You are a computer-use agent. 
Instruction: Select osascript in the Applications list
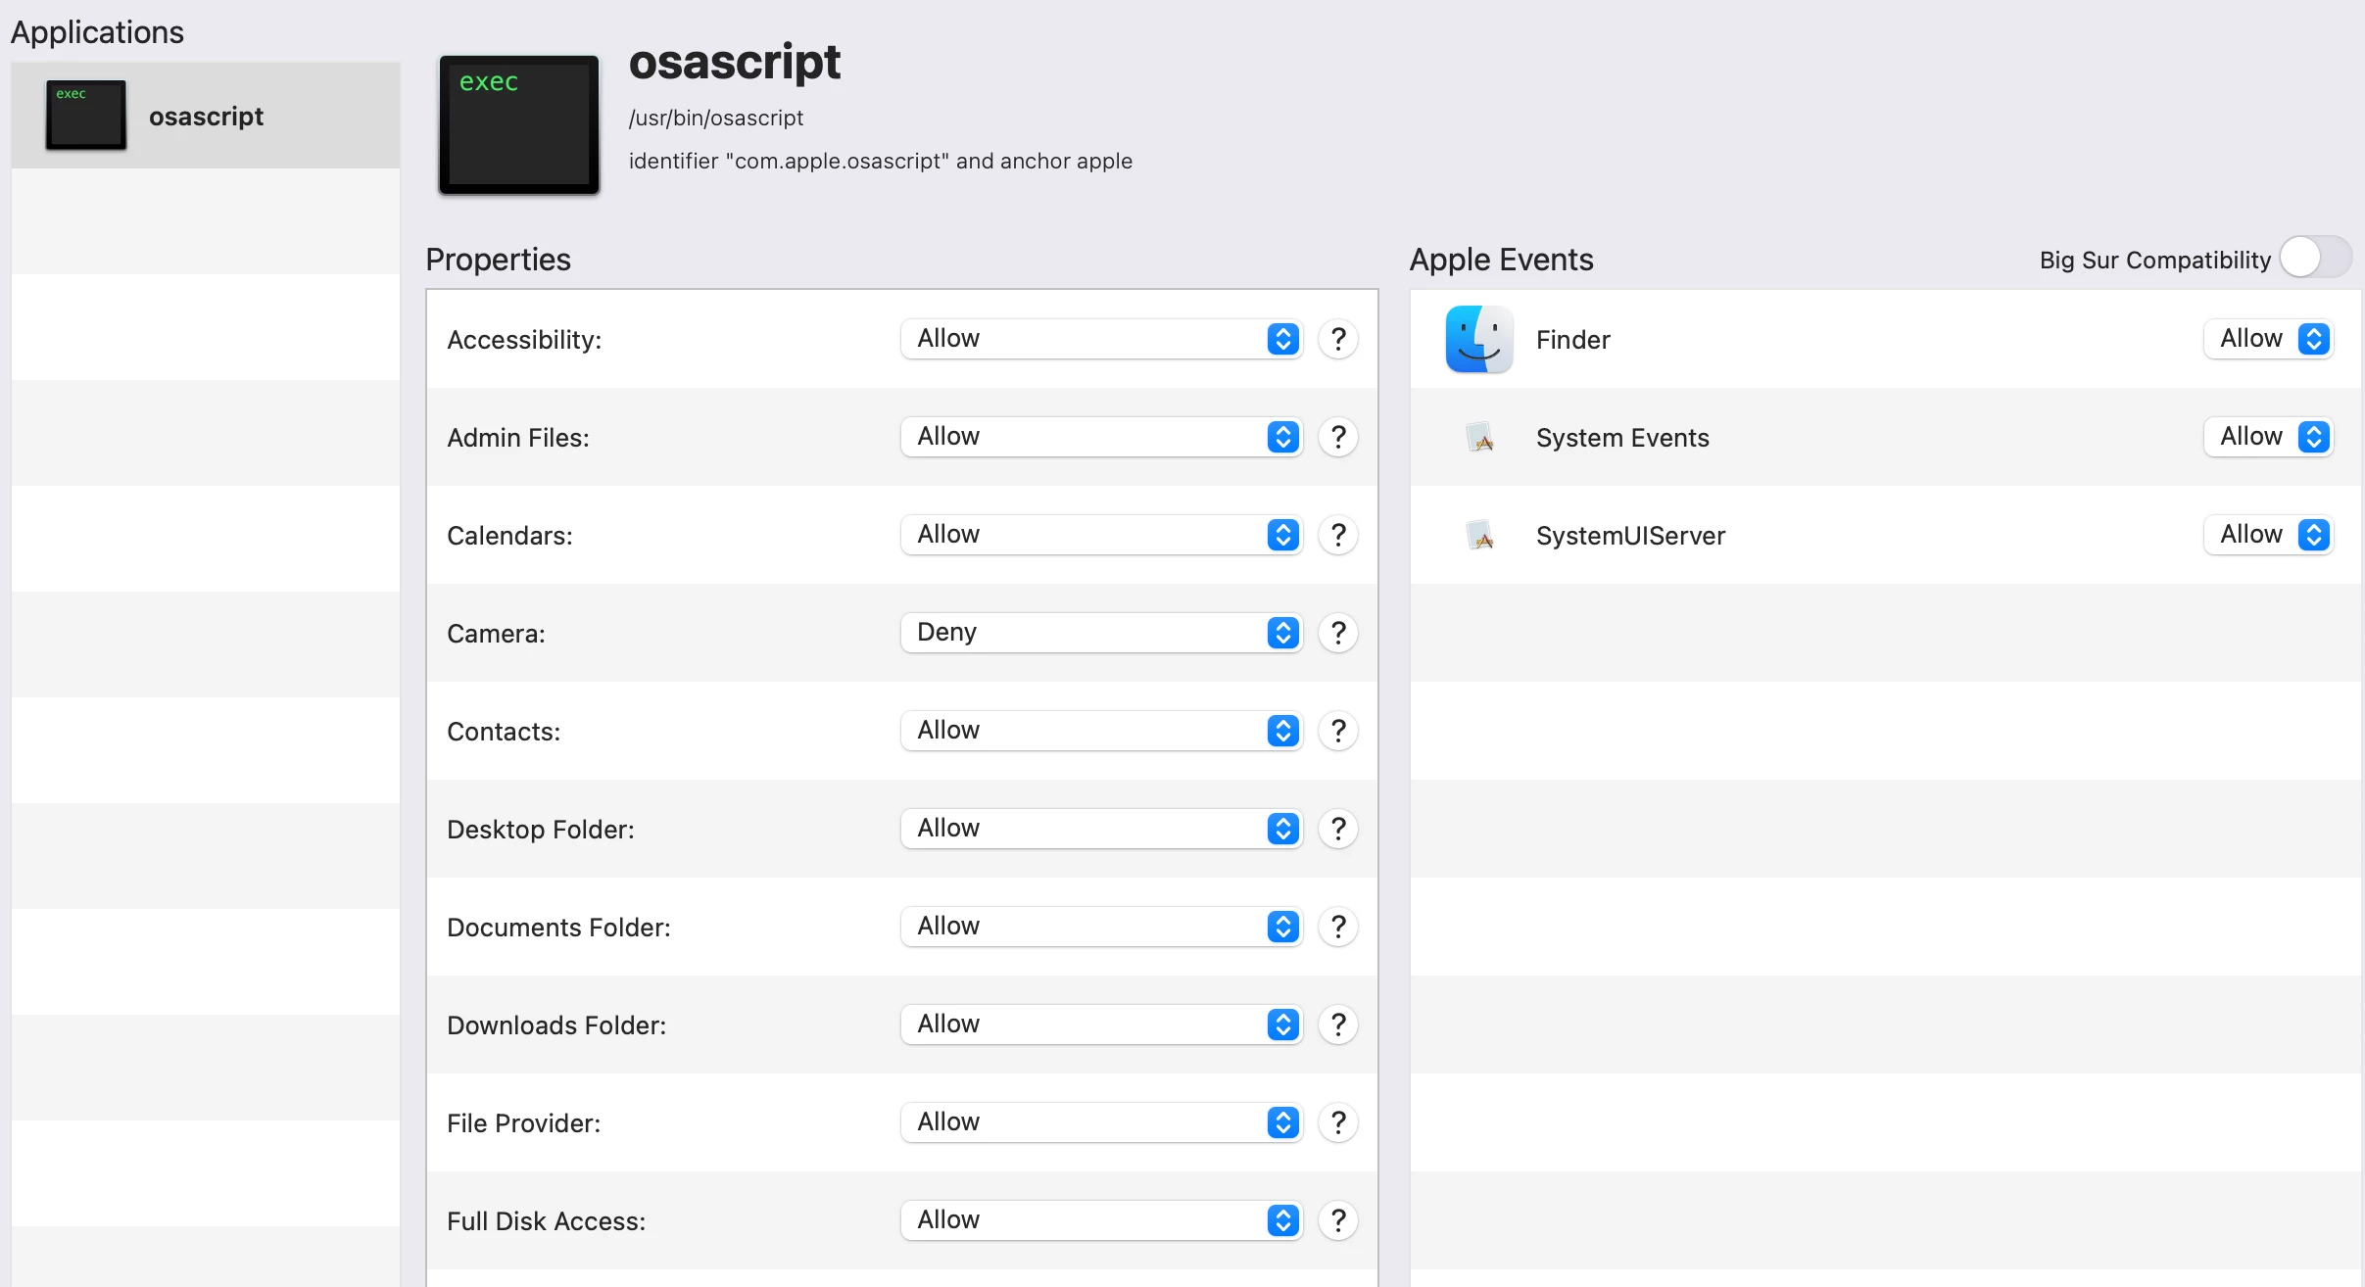tap(205, 116)
